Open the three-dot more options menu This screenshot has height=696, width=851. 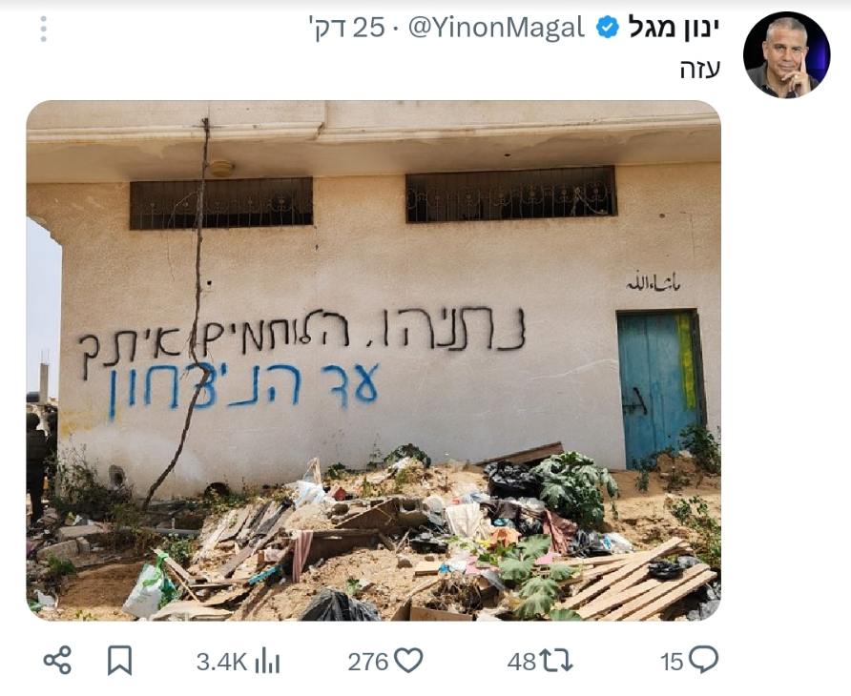click(x=44, y=29)
